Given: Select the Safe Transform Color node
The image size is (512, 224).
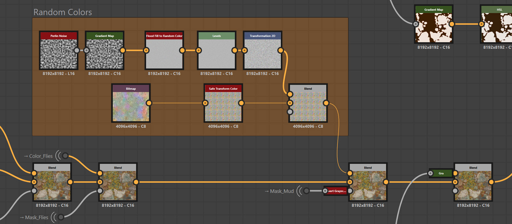Looking at the screenshot, I should (223, 103).
